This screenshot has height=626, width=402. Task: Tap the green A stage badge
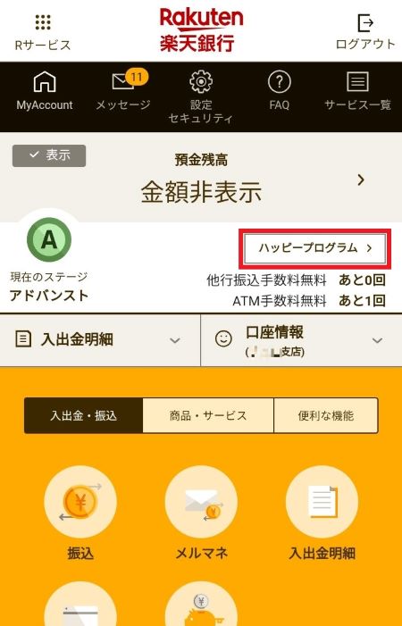coord(49,240)
